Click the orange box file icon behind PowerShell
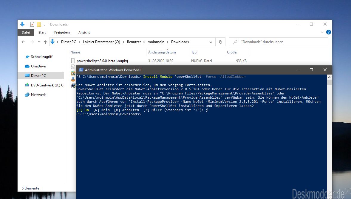351x199 pixels. click(73, 79)
